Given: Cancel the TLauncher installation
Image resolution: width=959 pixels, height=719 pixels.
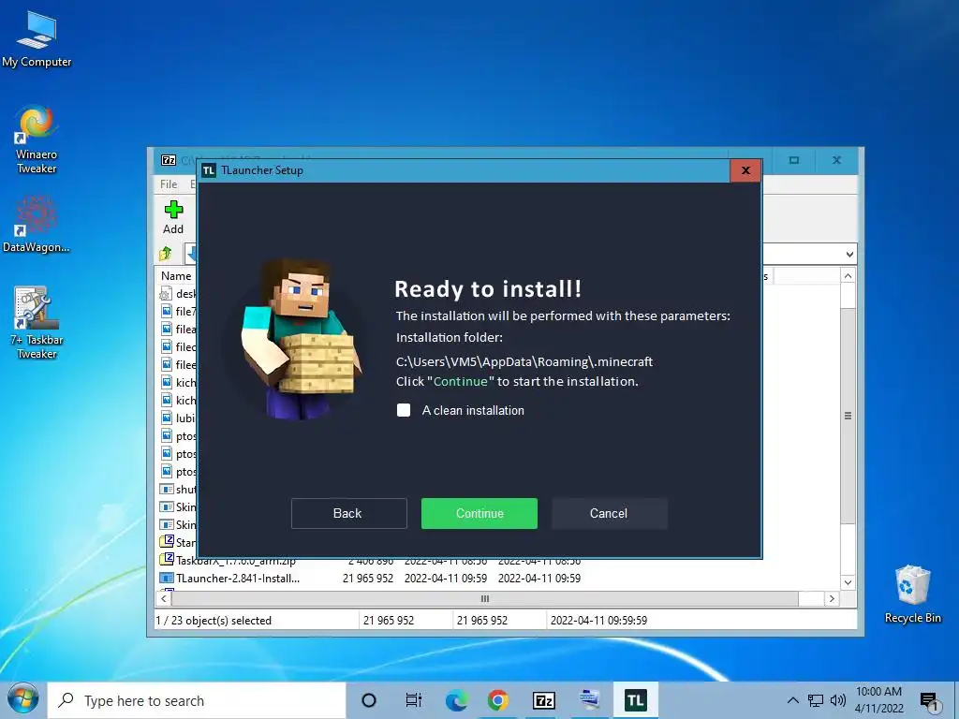Looking at the screenshot, I should tap(609, 513).
